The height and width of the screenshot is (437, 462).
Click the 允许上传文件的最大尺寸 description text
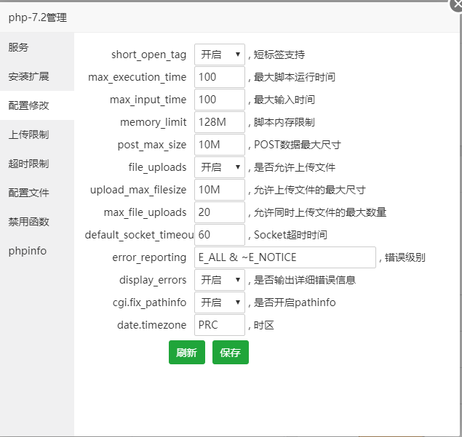click(310, 190)
